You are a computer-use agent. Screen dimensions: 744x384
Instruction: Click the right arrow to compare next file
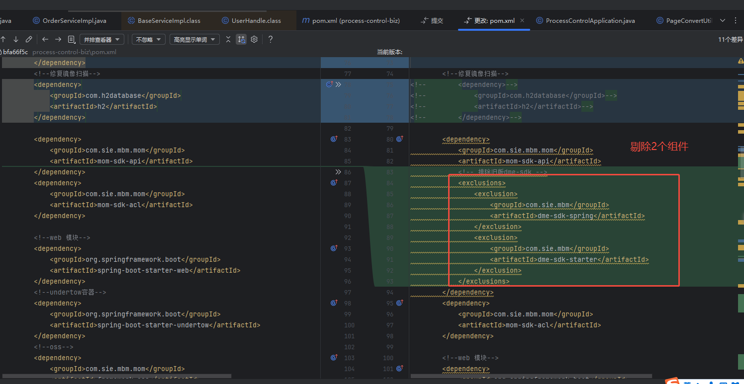(58, 39)
